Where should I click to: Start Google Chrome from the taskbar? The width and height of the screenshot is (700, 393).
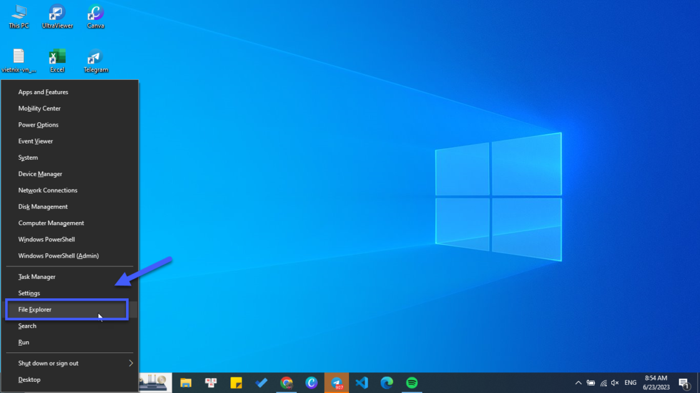click(286, 382)
